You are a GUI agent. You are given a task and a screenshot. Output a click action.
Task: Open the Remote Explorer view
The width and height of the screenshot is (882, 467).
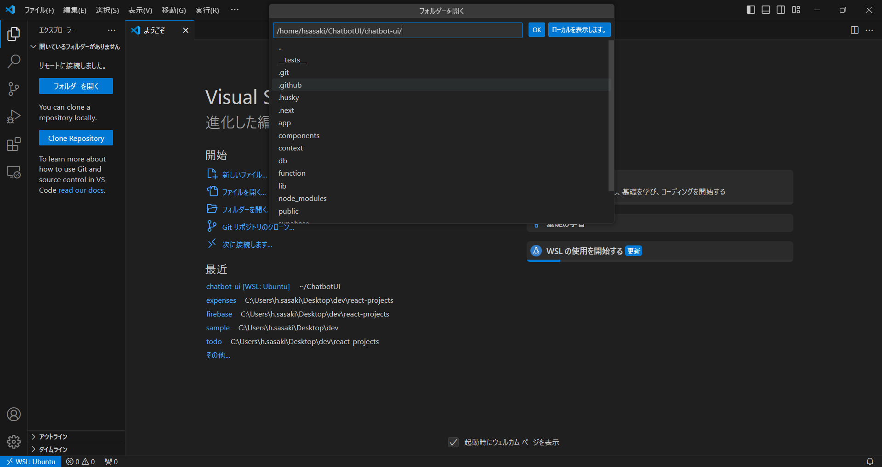point(14,172)
